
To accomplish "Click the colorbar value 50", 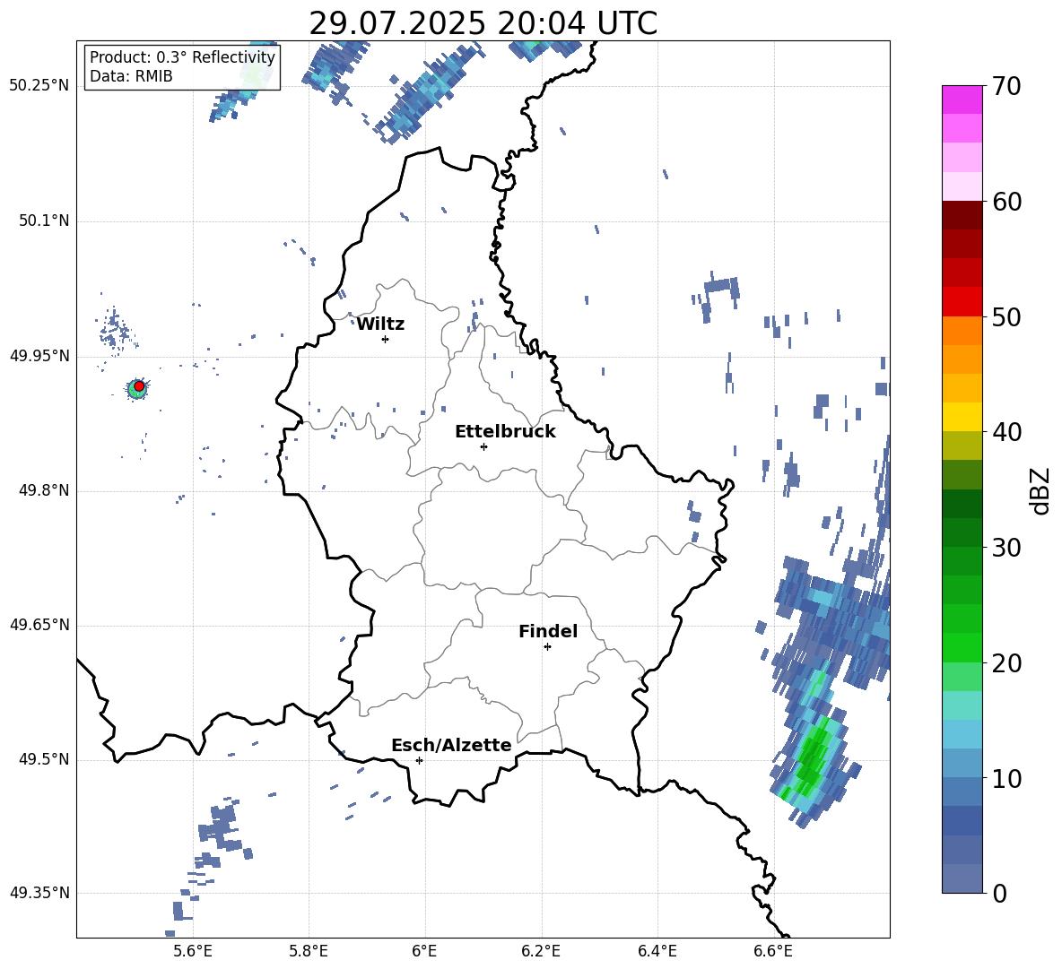I will pos(1006,316).
